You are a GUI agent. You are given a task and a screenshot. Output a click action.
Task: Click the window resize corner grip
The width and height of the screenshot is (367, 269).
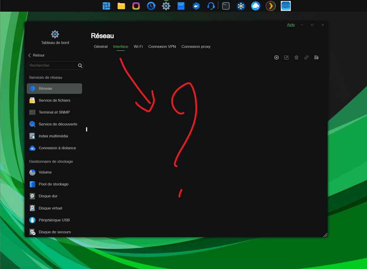coord(325,235)
